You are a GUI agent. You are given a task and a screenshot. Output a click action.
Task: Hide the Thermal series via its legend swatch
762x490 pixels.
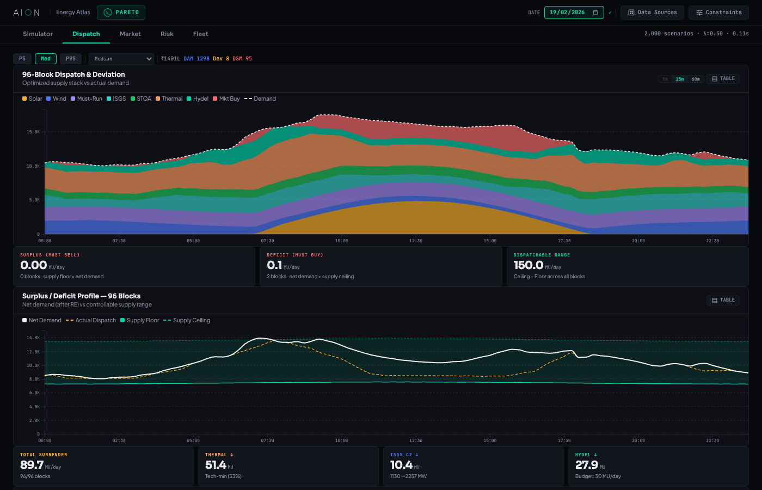tap(159, 99)
